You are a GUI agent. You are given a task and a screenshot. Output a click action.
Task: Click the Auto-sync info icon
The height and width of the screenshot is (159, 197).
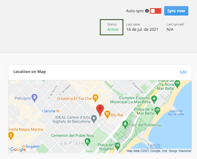147,11
